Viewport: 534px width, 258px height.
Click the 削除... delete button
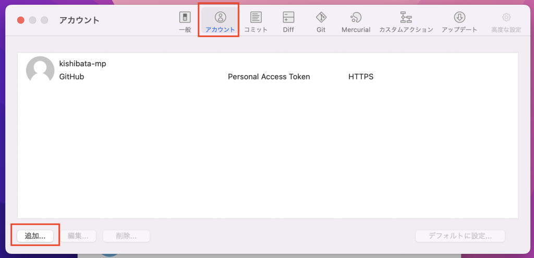click(x=126, y=236)
